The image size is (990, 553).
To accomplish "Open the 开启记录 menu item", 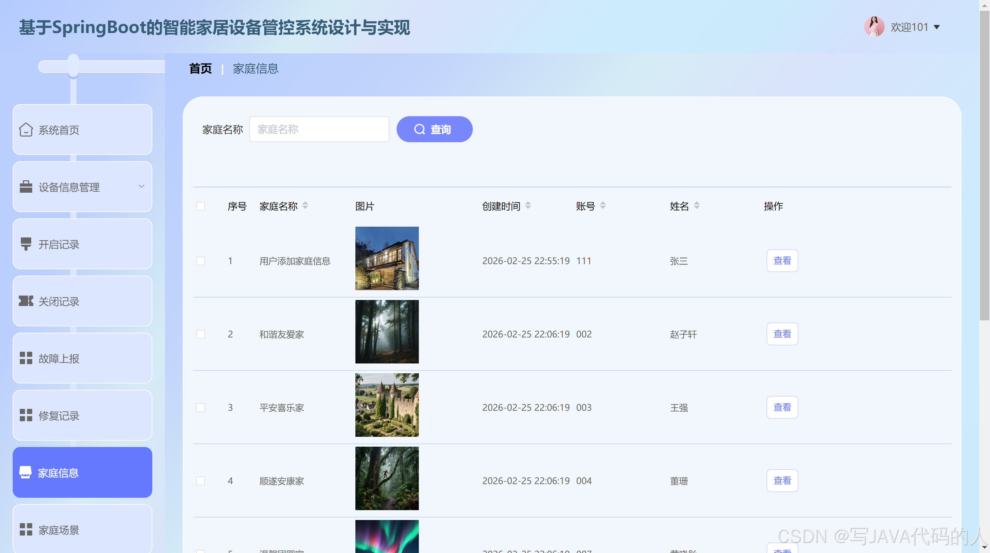I will click(82, 244).
